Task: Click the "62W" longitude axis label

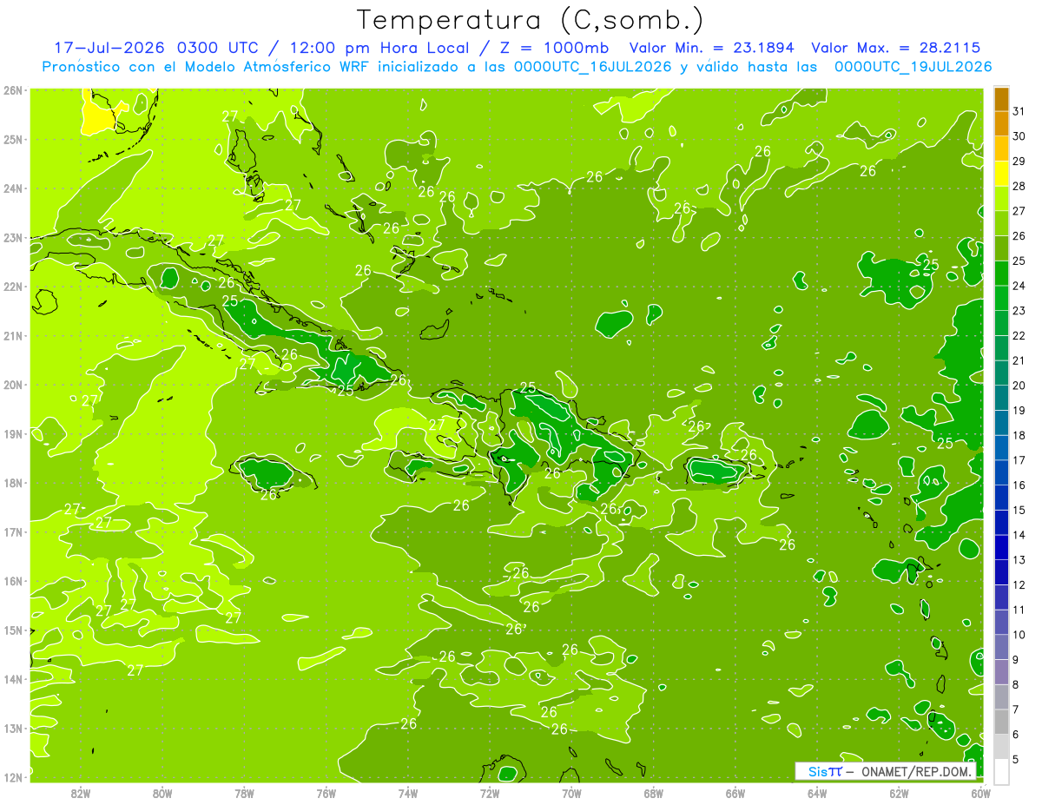Action: 899,793
